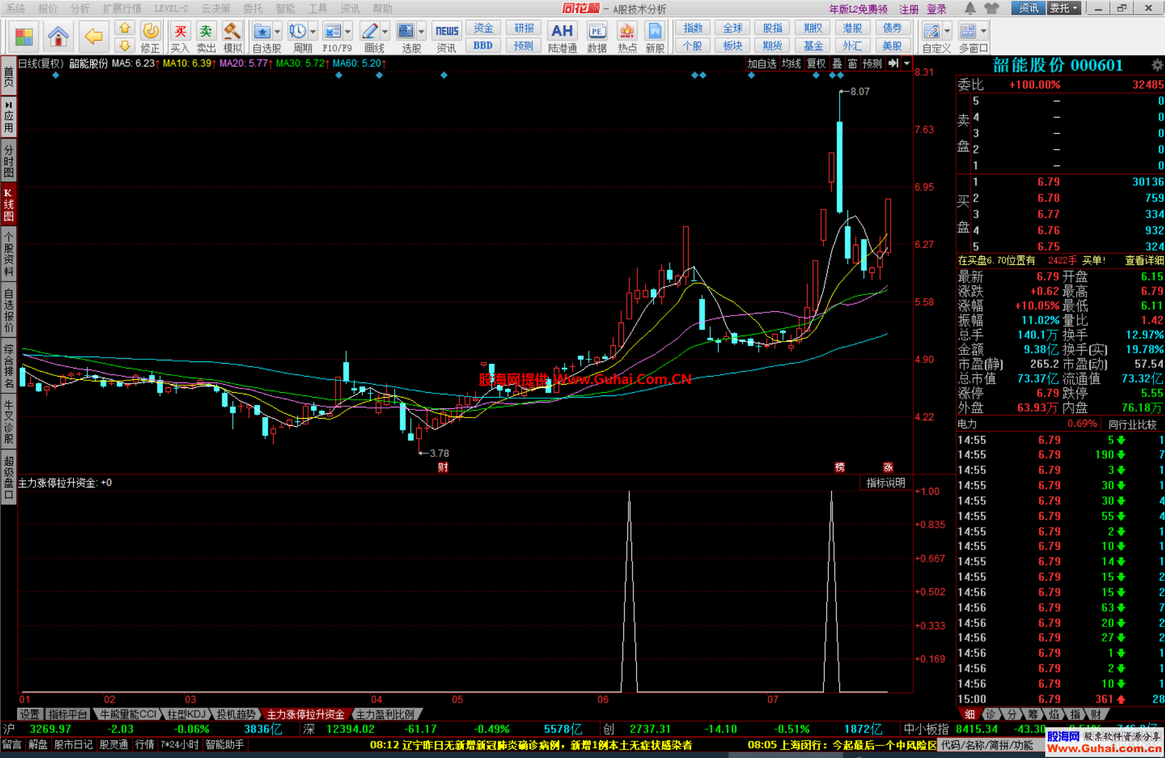Screen dimensions: 1165x758
Task: Click the skip-to-end arrow icon in chart toolbar
Action: point(894,64)
